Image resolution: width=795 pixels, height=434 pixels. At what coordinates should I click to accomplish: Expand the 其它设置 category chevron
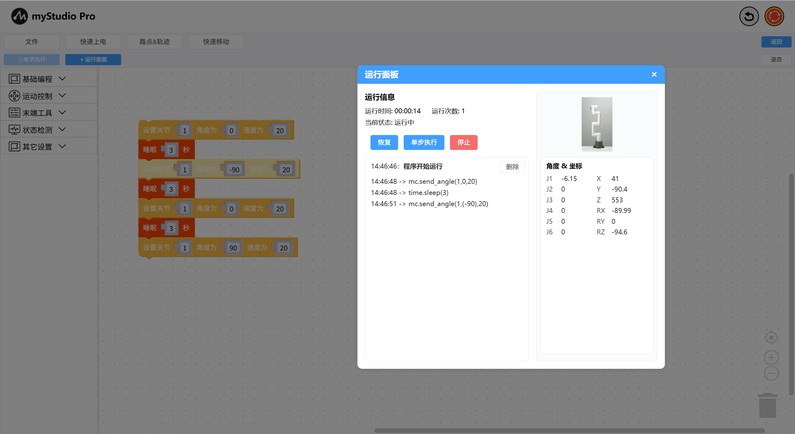tap(62, 146)
